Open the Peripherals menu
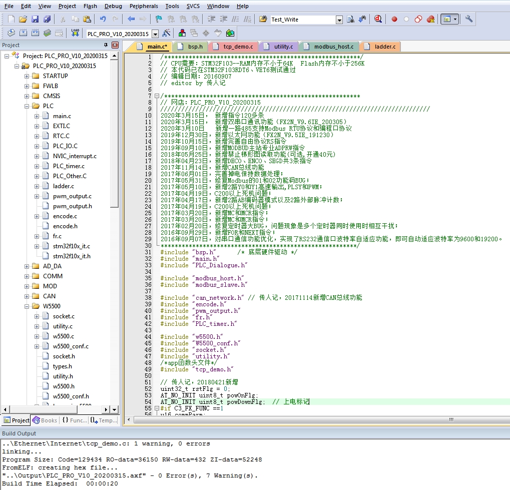510x490 pixels. [x=144, y=6]
